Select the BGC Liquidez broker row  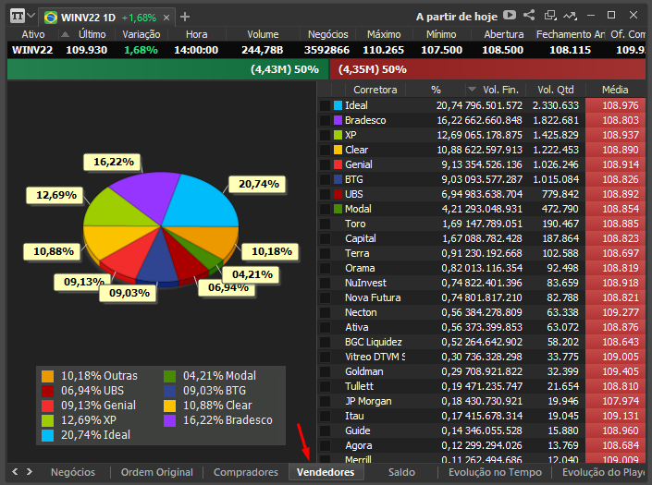click(x=482, y=342)
